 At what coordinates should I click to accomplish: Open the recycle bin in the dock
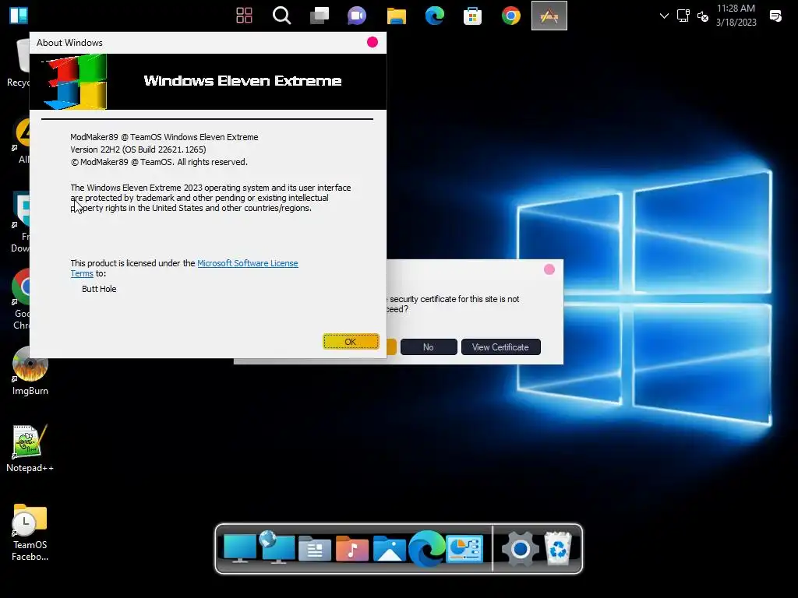coord(558,548)
